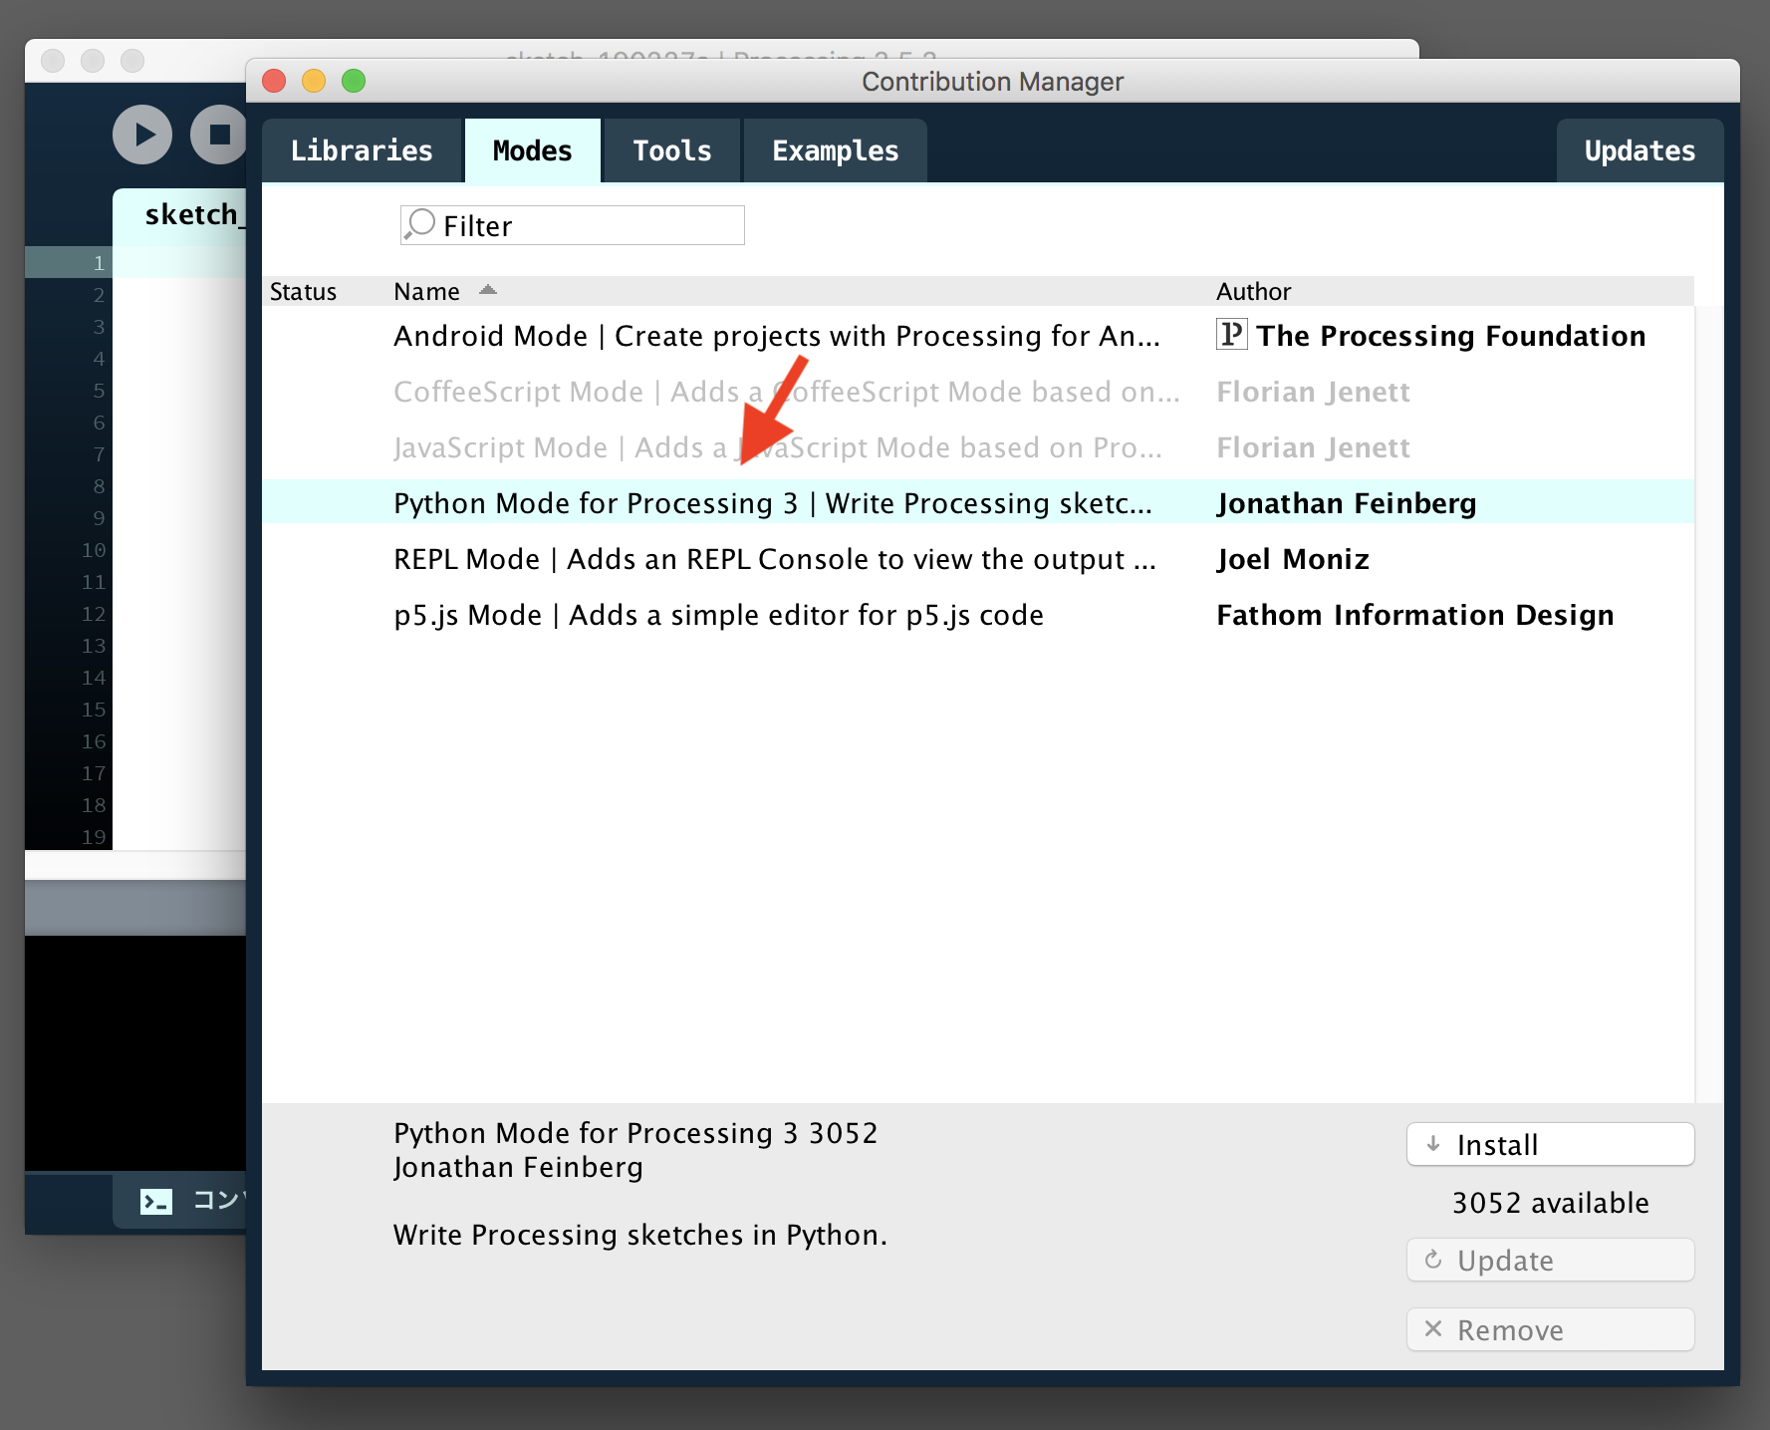Select the Android Mode row
This screenshot has height=1430, width=1770.
pyautogui.click(x=978, y=336)
